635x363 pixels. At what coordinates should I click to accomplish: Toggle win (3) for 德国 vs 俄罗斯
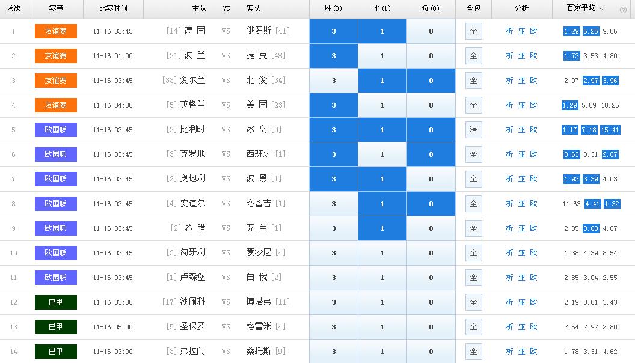(334, 31)
